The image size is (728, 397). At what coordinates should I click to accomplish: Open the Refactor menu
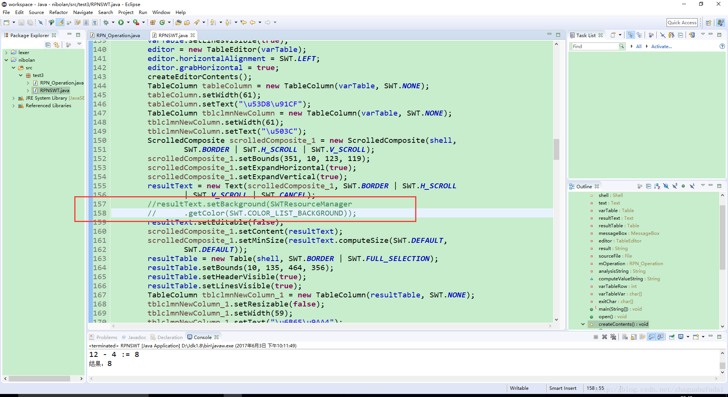(58, 12)
